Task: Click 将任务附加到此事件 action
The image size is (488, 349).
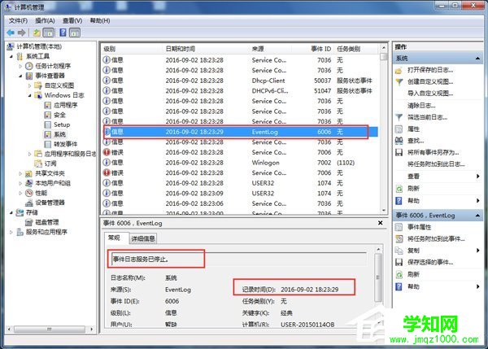Action: pos(436,239)
